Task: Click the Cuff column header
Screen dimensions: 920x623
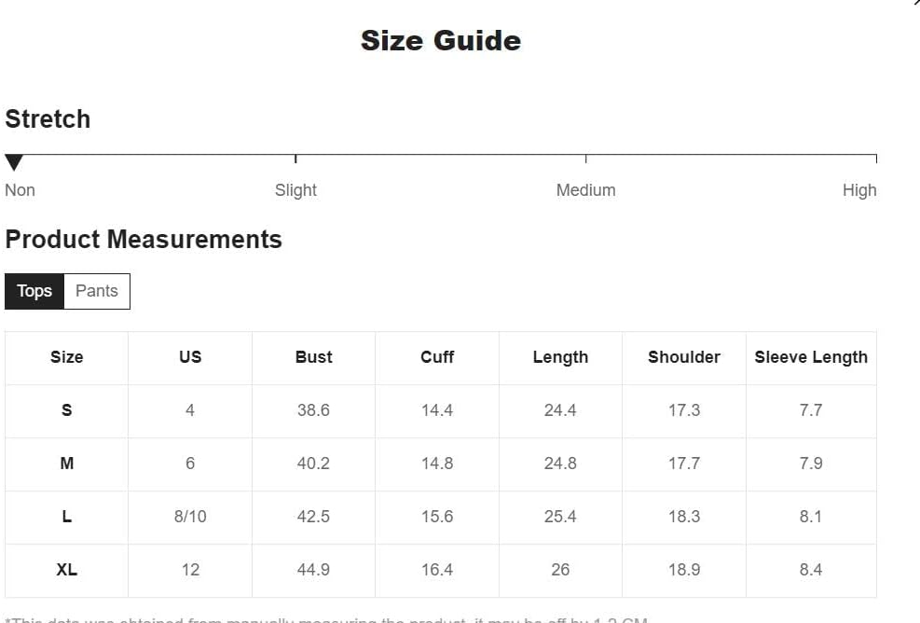Action: 437,357
